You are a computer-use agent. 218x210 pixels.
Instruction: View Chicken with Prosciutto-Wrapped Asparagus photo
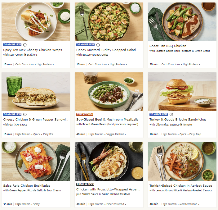pos(109,162)
